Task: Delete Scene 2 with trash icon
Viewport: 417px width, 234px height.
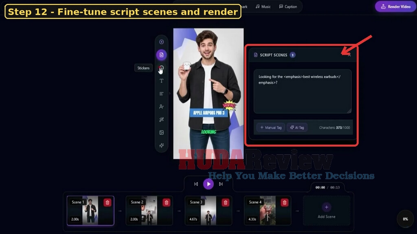Action: pos(167,203)
